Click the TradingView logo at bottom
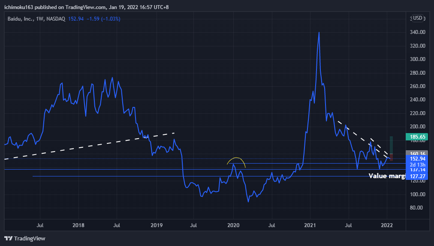434x246 pixels. tap(24, 239)
